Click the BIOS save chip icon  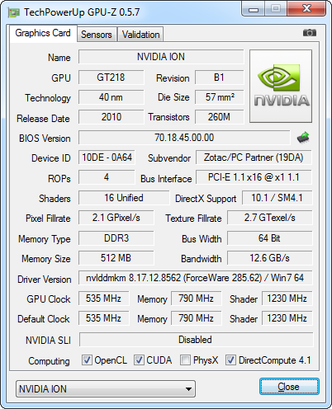pyautogui.click(x=303, y=137)
